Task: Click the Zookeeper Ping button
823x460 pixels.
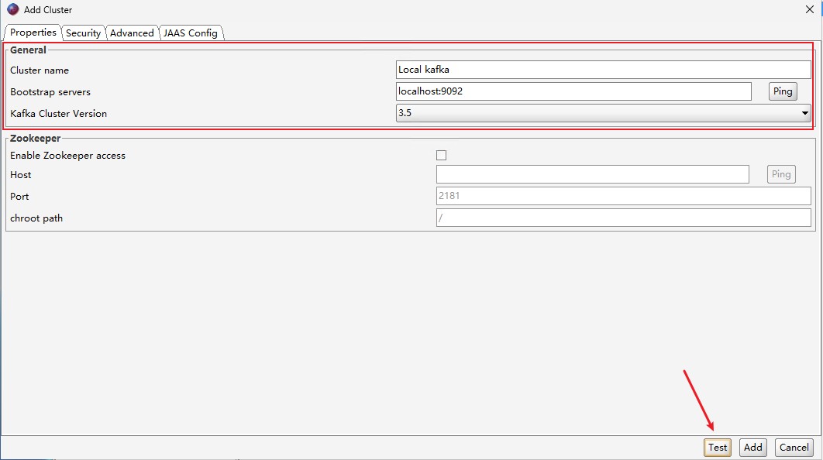Action: (781, 174)
